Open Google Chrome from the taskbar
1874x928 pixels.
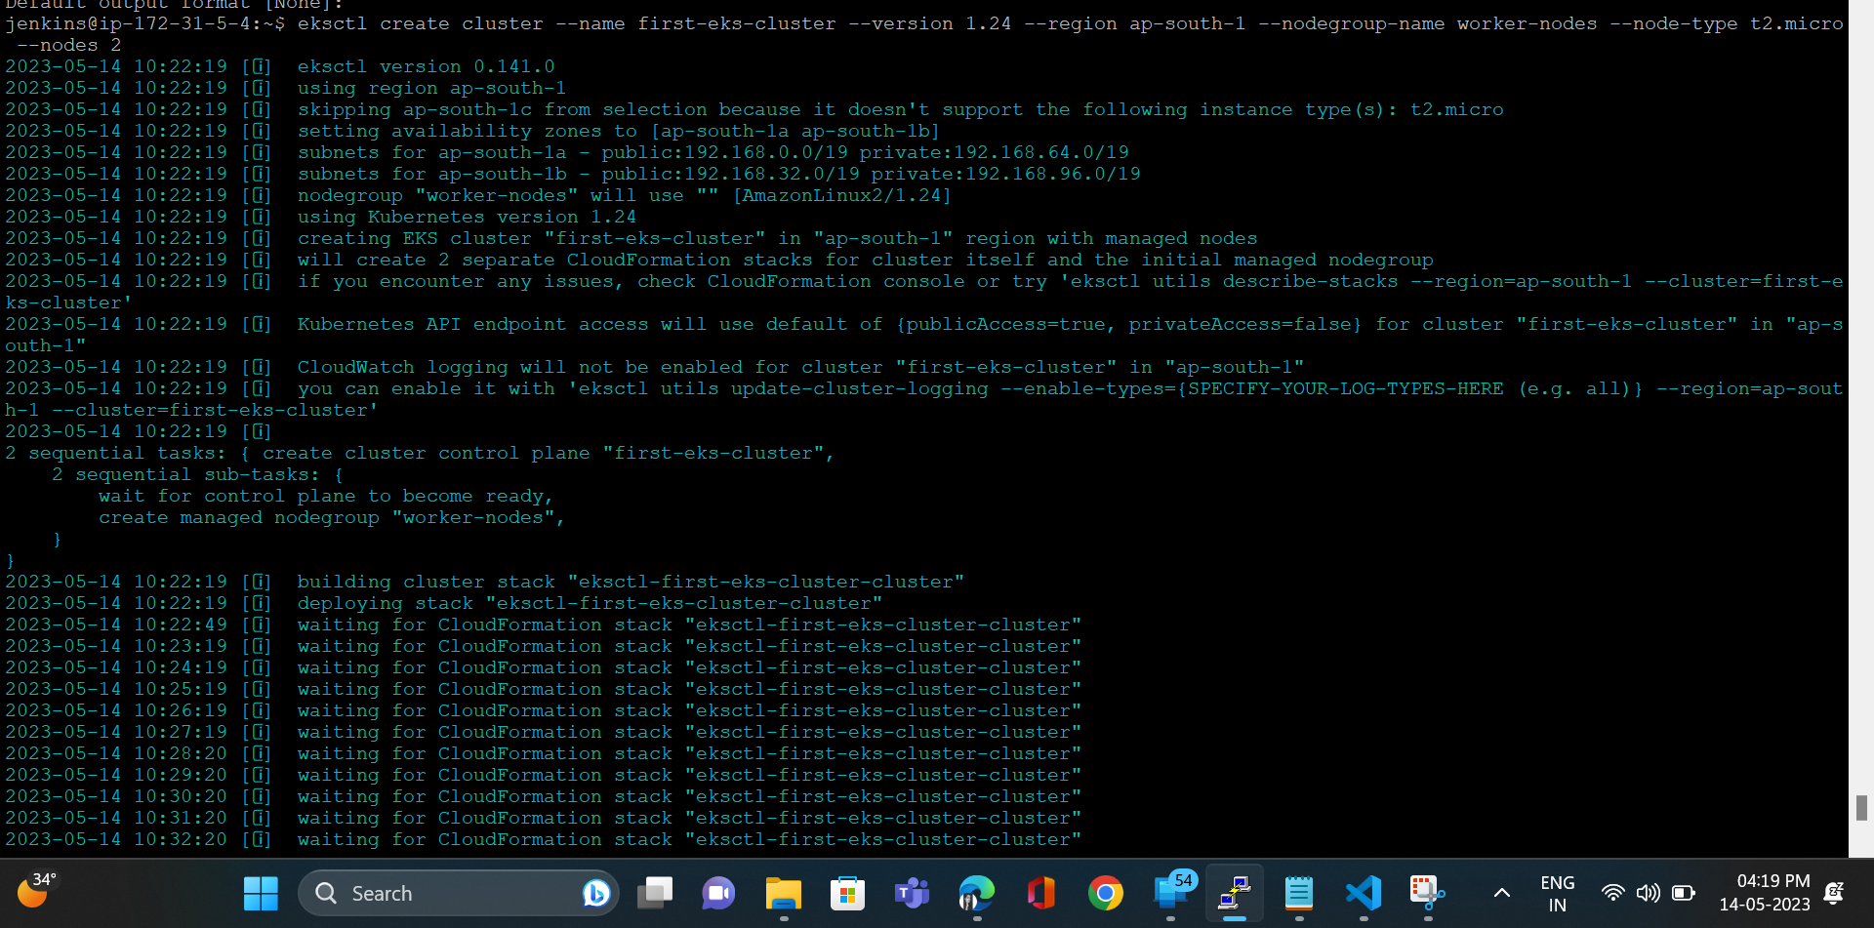(x=1105, y=893)
